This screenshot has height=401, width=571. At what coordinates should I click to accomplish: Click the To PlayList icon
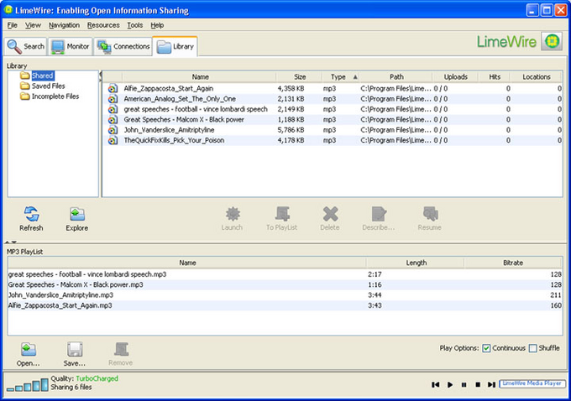[x=282, y=214]
